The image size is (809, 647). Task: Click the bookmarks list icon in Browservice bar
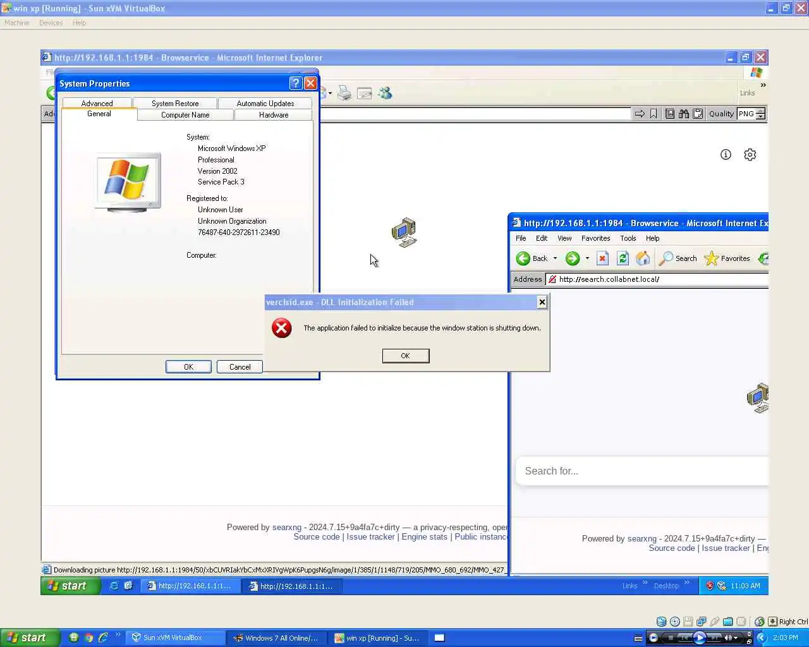669,114
